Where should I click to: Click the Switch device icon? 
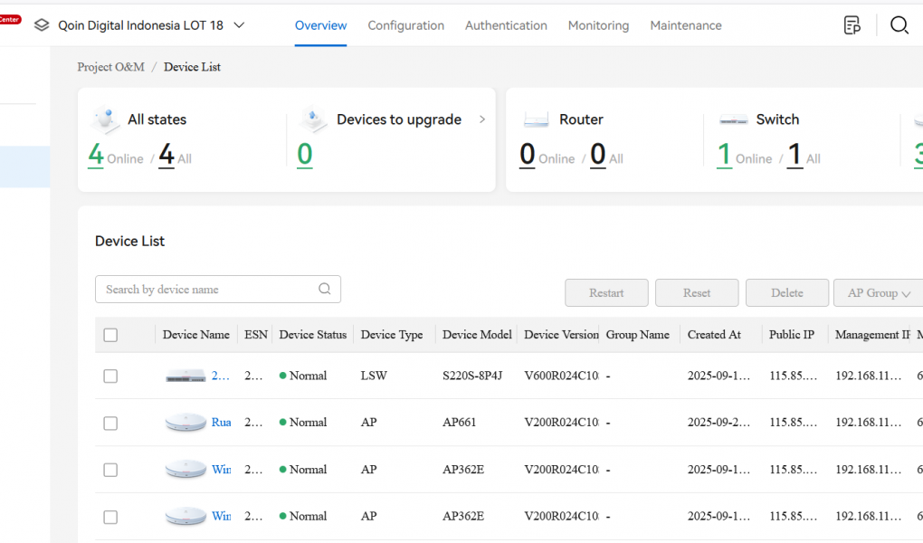[x=733, y=119]
